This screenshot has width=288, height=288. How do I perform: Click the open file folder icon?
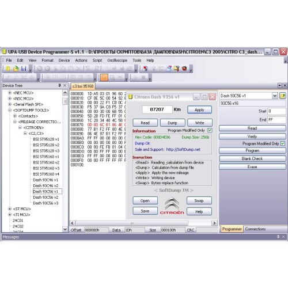pyautogui.click(x=16, y=69)
